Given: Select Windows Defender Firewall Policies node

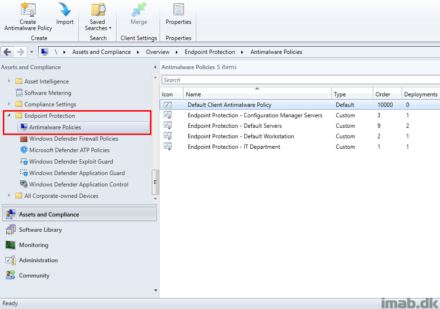Looking at the screenshot, I should (x=74, y=139).
